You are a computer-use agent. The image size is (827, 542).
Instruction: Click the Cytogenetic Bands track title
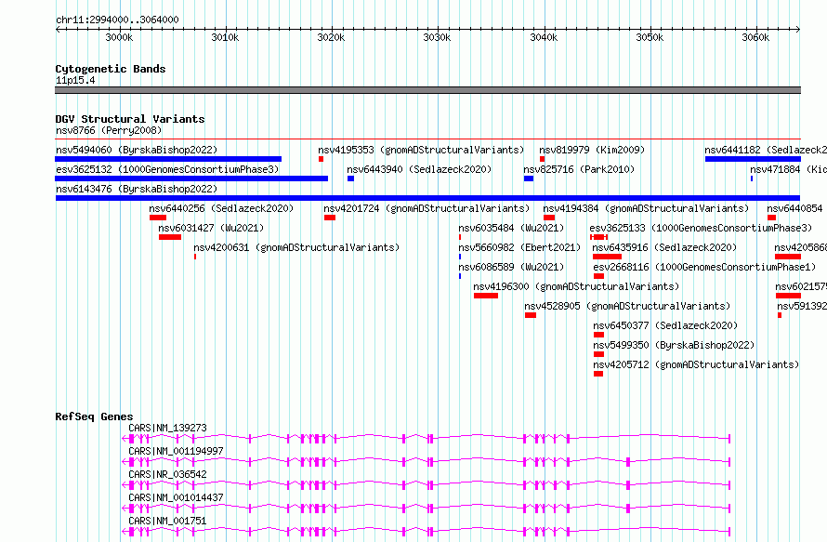tap(111, 69)
